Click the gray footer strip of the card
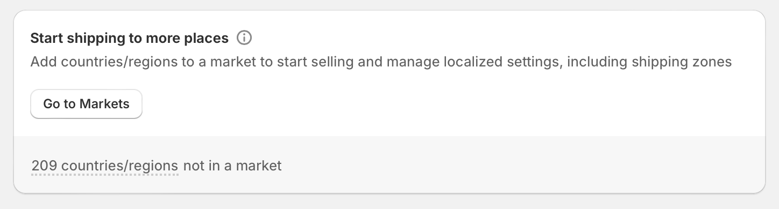This screenshot has width=779, height=209. click(x=389, y=165)
